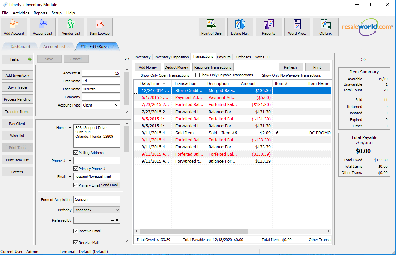Click the Transfer Items task button
This screenshot has height=255, width=396.
17,112
